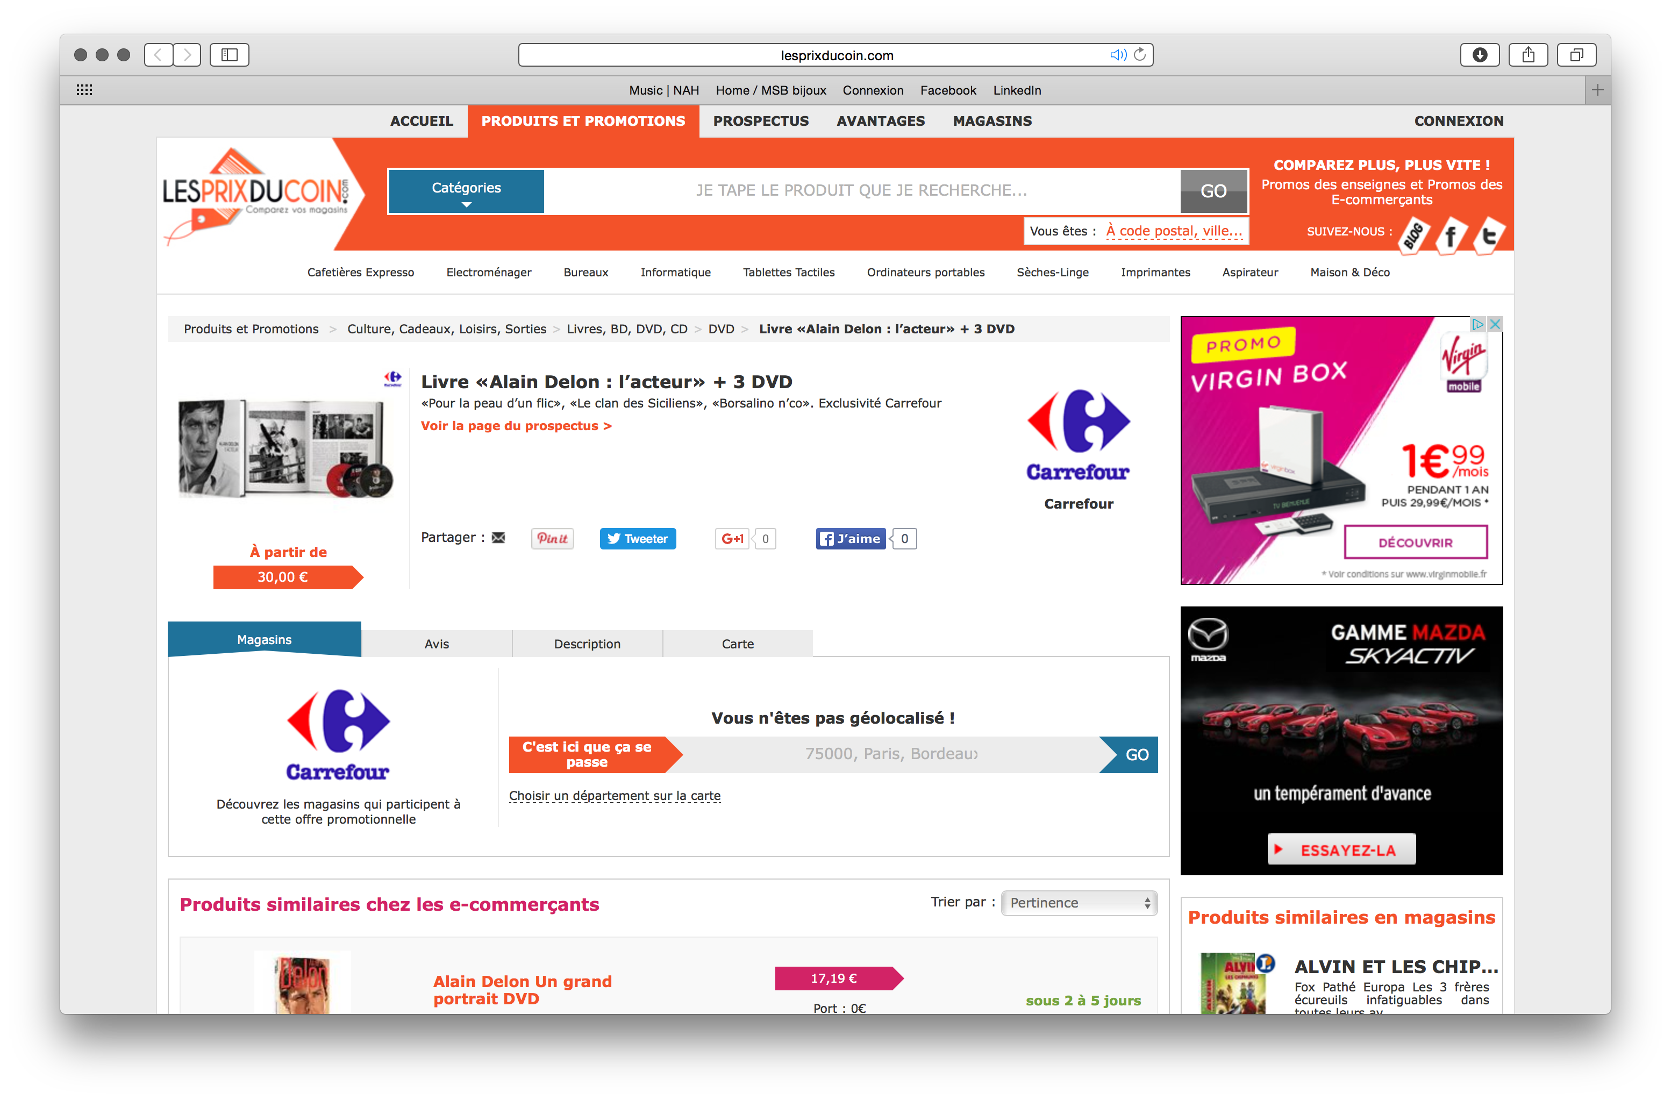Open the Trier par Pertinence dropdown
This screenshot has width=1671, height=1100.
coord(1079,903)
